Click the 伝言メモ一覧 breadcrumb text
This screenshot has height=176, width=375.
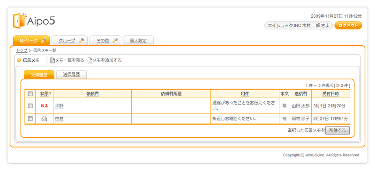pyautogui.click(x=45, y=50)
